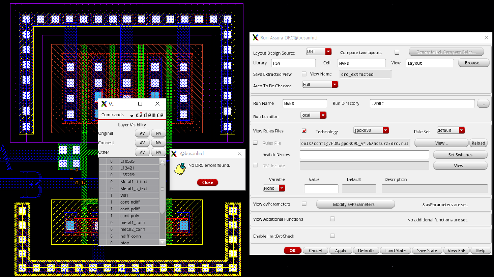Click the NV button in the Connect row
494x277 pixels.
[158, 143]
